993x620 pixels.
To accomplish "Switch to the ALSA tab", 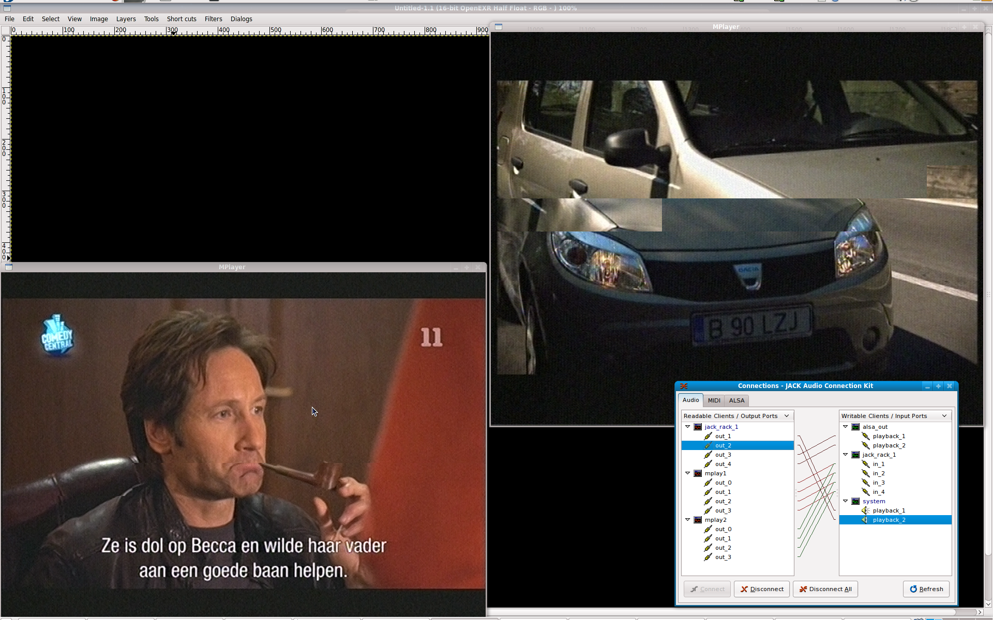I will [736, 400].
